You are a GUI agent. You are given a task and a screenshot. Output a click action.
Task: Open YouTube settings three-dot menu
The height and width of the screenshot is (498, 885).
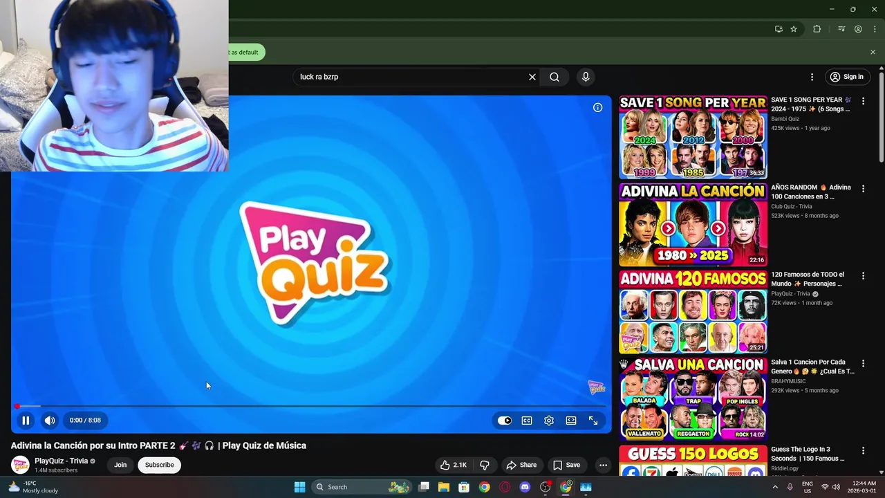(812, 77)
